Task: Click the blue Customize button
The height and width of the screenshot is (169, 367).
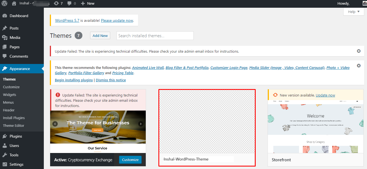Action: click(130, 160)
